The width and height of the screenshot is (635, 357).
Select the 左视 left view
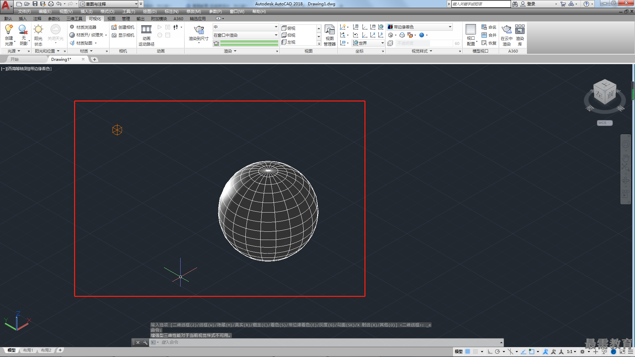point(288,42)
